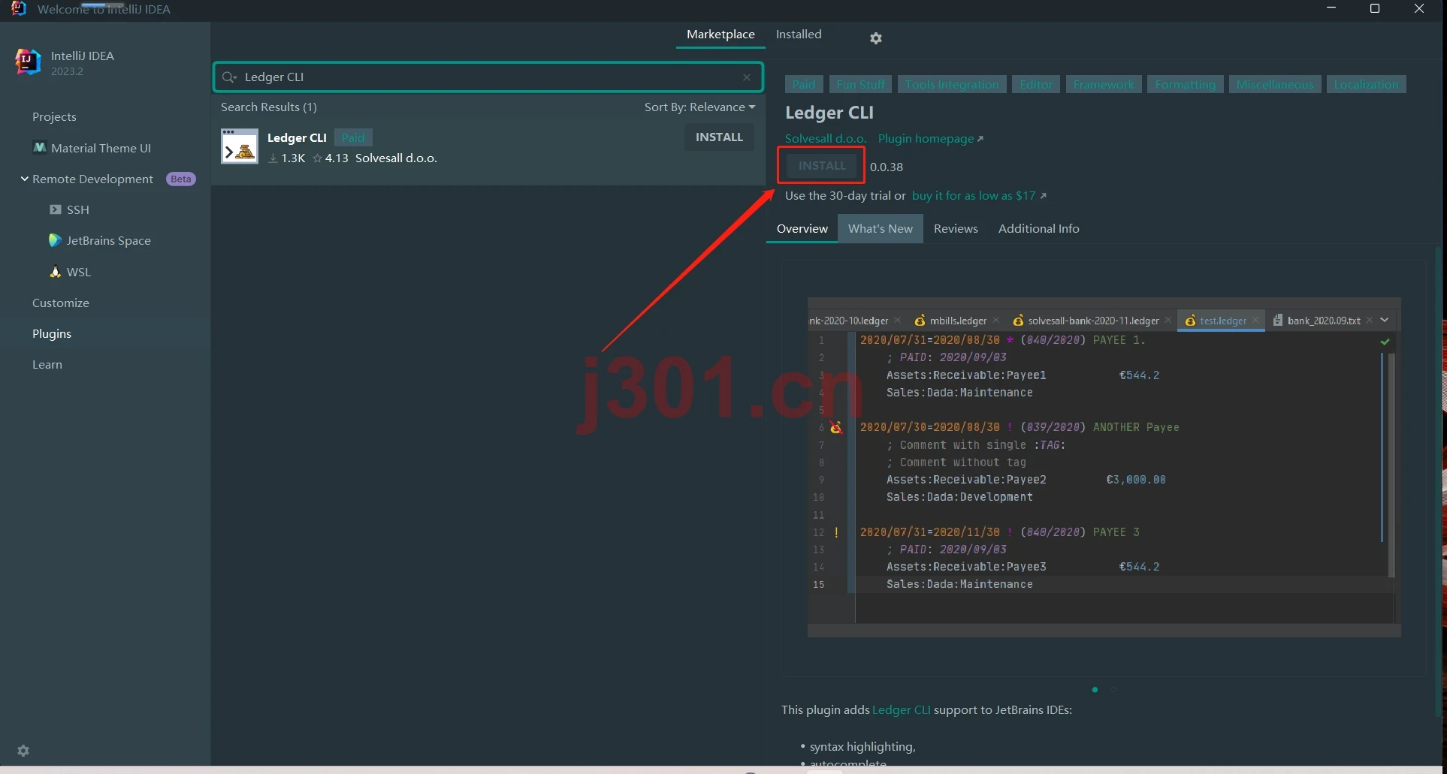Click INSTALL next to version 0.0.38
Image resolution: width=1447 pixels, height=774 pixels.
822,166
